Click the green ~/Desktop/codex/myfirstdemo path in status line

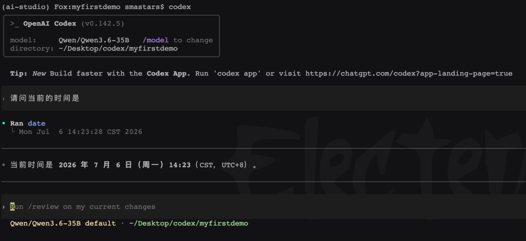189,223
